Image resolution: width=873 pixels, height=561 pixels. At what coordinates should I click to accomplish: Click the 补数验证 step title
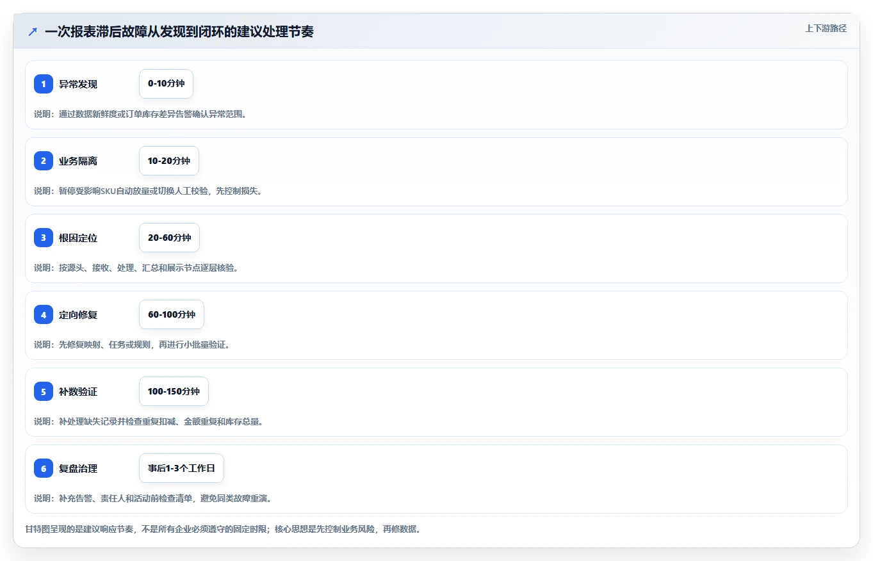(78, 391)
